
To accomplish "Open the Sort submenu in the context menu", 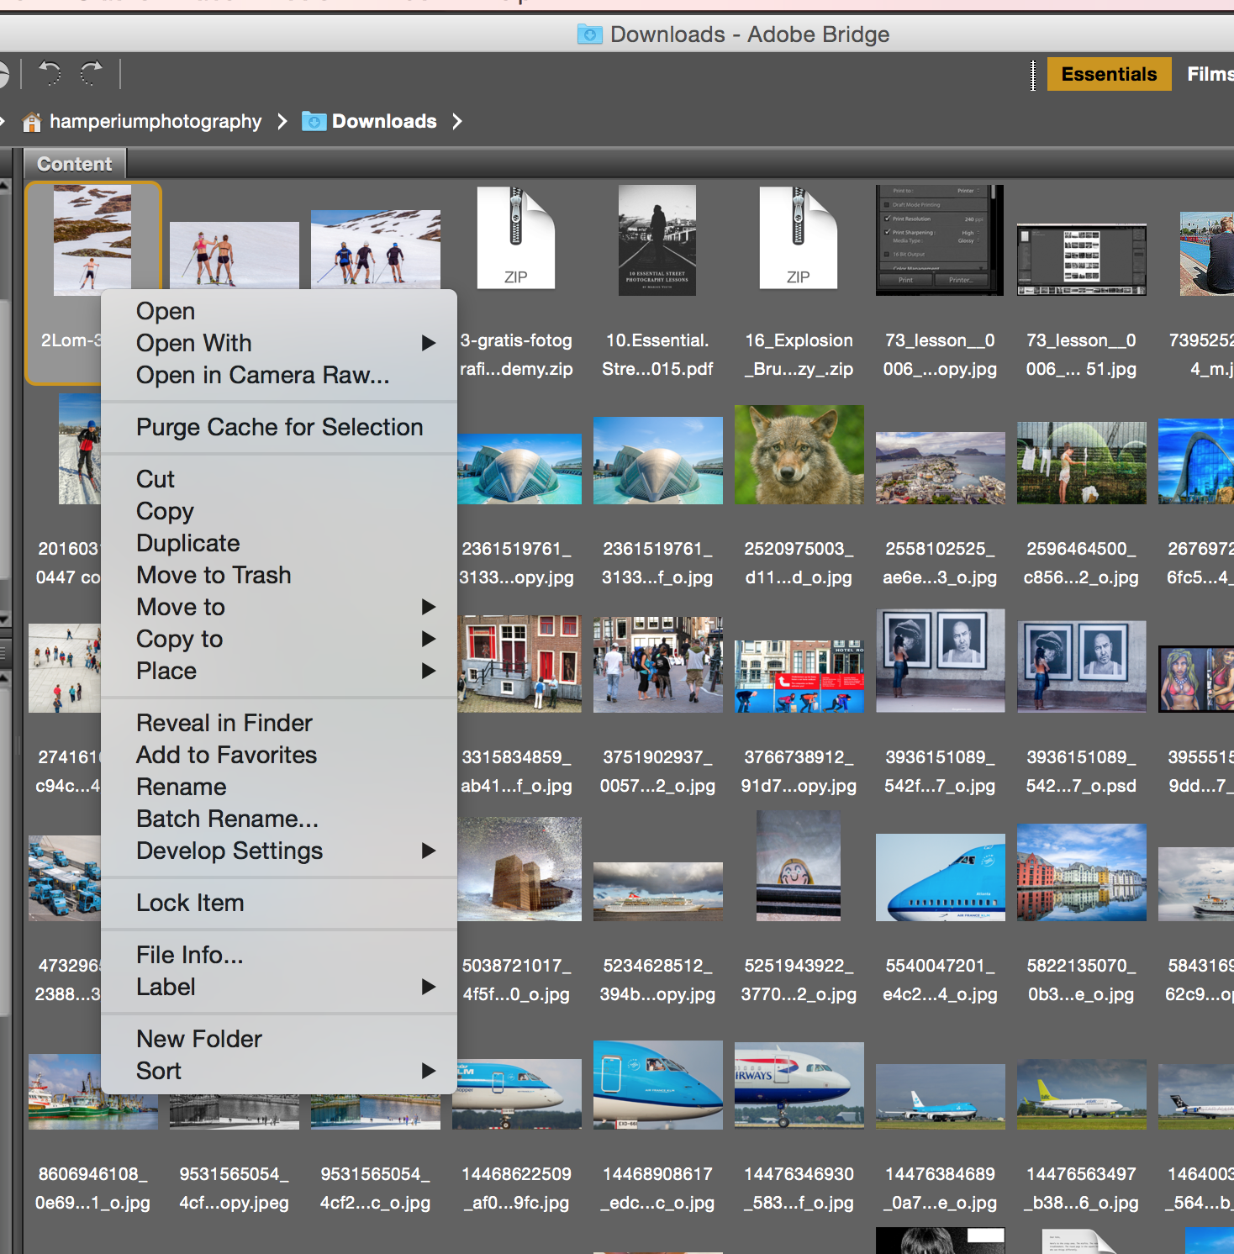I will pos(429,1071).
